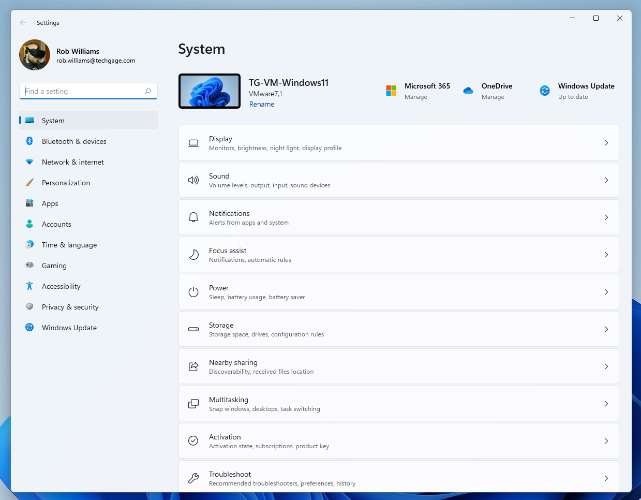
Task: Open Time & language settings
Action: pos(88,245)
